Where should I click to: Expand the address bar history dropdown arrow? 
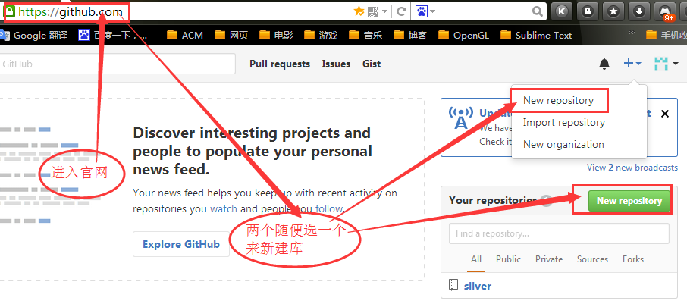(x=384, y=12)
